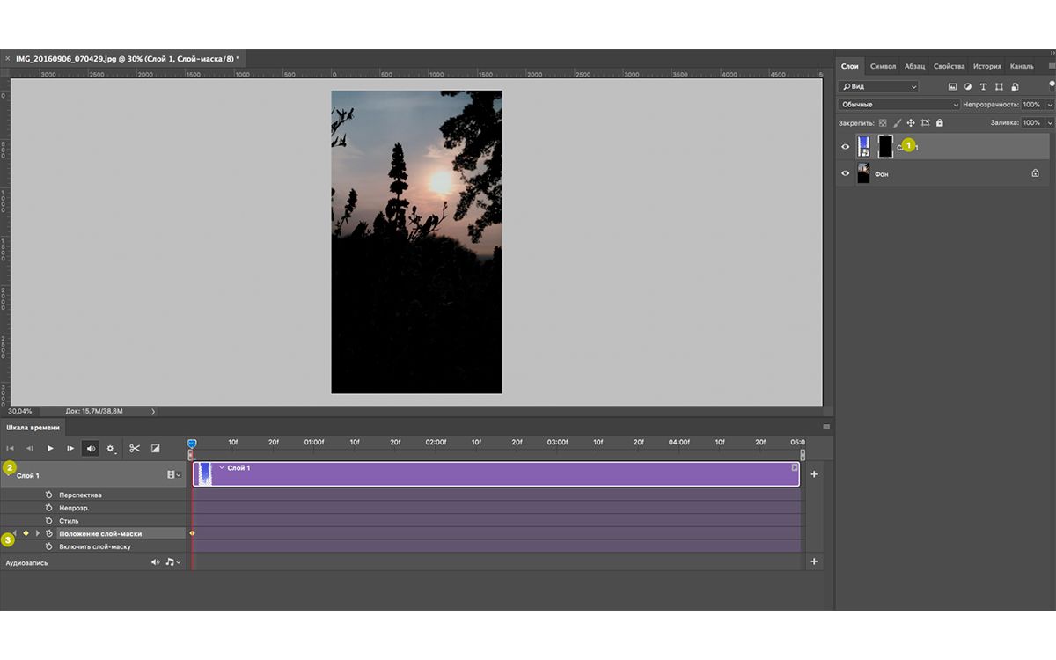Jump to next keyframe arrow for mask position

(x=38, y=533)
